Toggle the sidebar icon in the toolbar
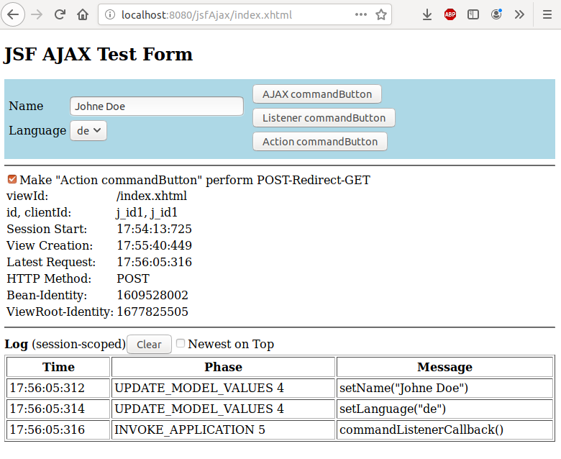The image size is (561, 459). click(x=473, y=14)
